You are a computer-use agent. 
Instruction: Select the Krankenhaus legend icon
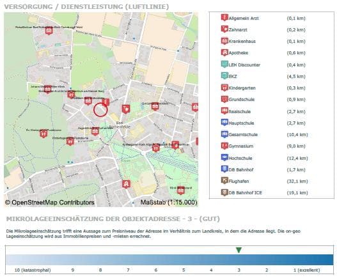click(224, 41)
